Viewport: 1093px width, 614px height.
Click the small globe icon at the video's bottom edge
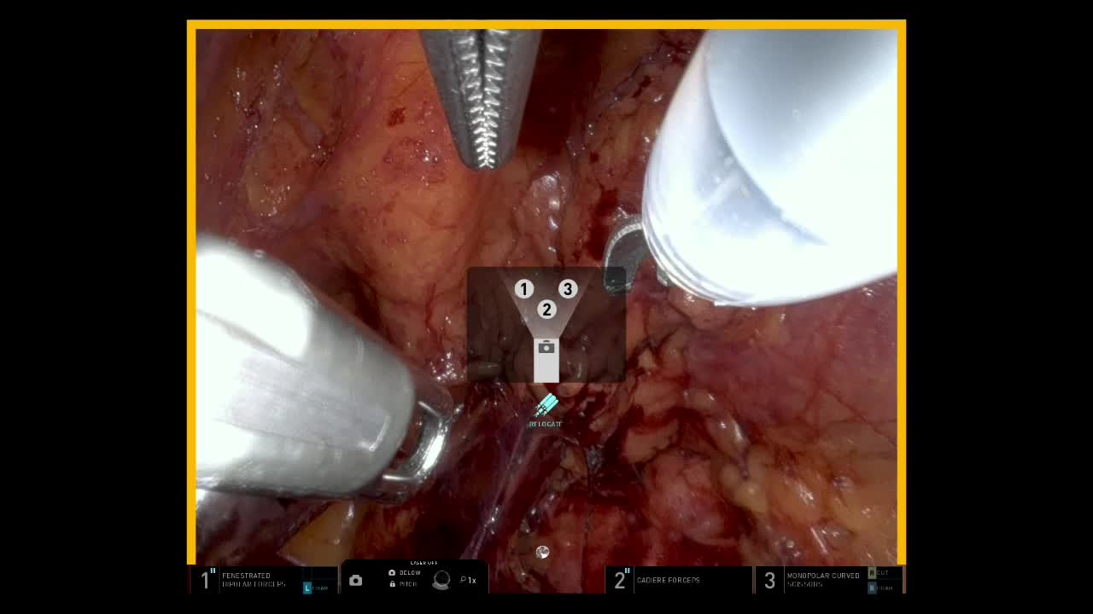coord(542,553)
